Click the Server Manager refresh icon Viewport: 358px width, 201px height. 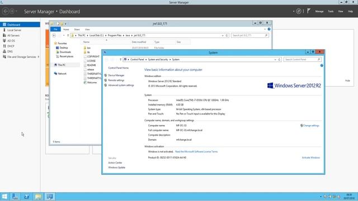tap(298, 11)
